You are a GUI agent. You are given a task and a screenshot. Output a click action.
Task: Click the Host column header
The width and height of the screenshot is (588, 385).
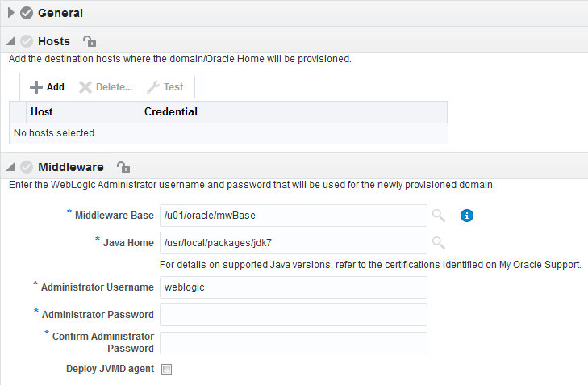point(42,111)
